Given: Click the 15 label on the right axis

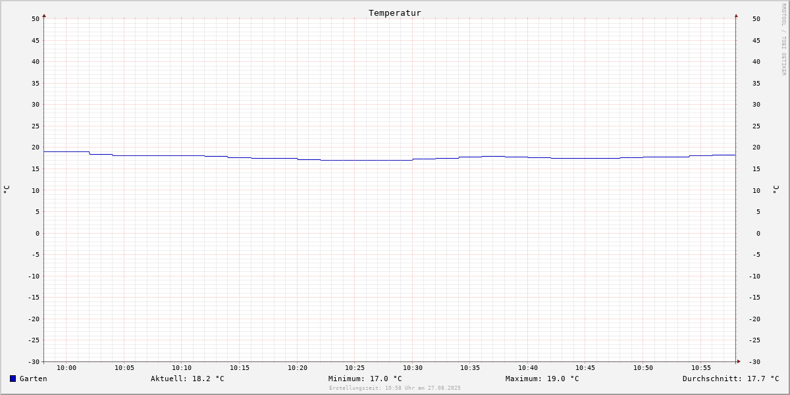Looking at the screenshot, I should 756,169.
